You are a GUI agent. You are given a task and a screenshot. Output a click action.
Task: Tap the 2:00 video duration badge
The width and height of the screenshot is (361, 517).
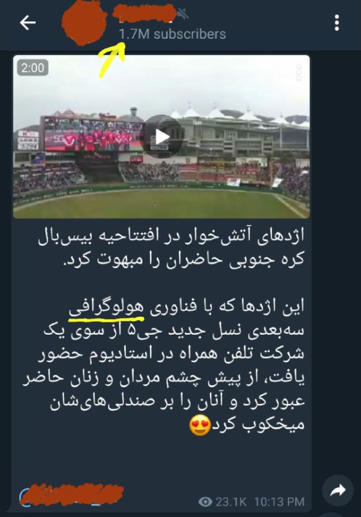pyautogui.click(x=32, y=68)
